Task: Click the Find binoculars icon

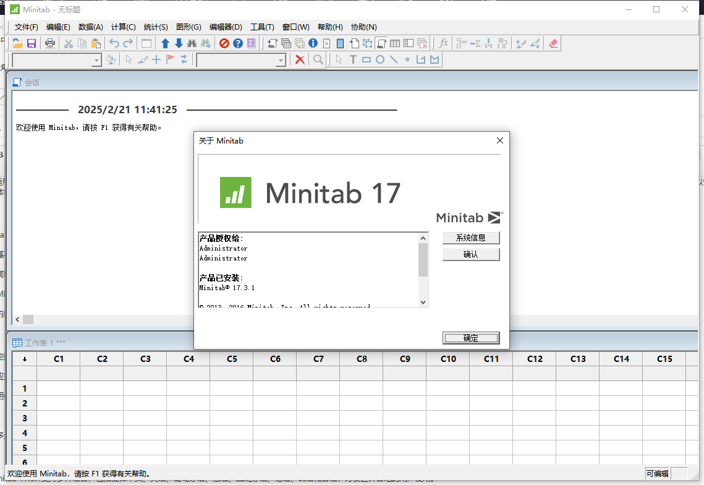Action: point(192,43)
